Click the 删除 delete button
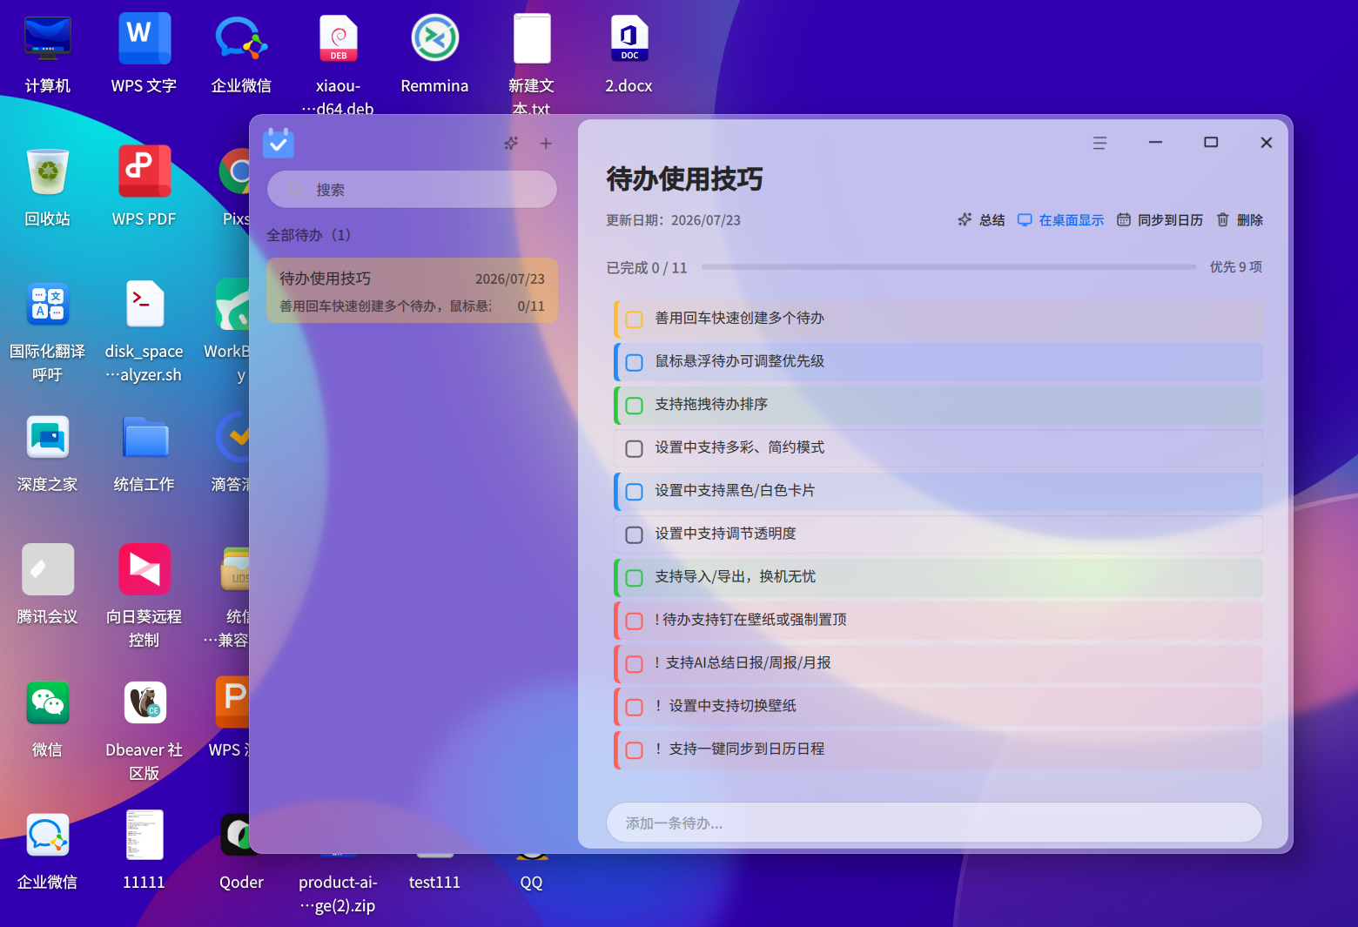The width and height of the screenshot is (1358, 927). click(x=1239, y=220)
